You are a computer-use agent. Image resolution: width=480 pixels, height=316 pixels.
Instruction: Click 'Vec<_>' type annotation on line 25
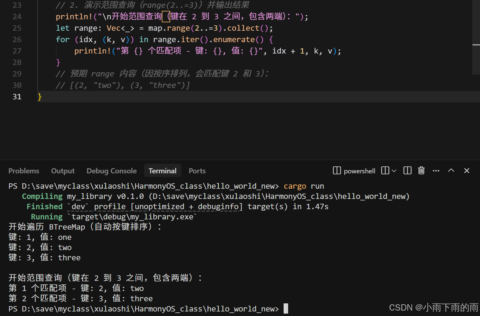point(120,28)
